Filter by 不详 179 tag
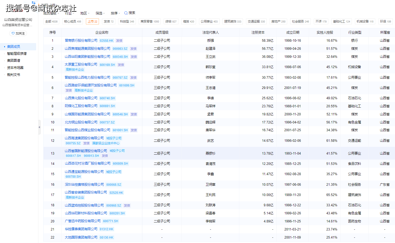 coord(321,21)
